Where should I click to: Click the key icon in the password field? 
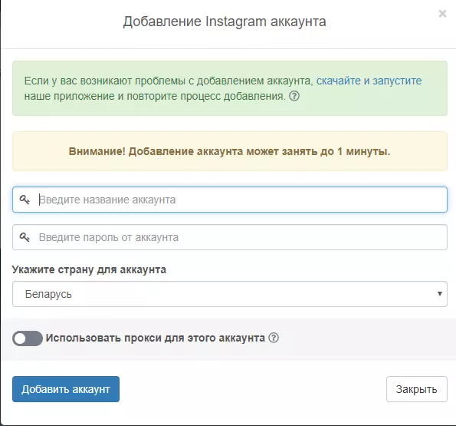[x=25, y=237]
